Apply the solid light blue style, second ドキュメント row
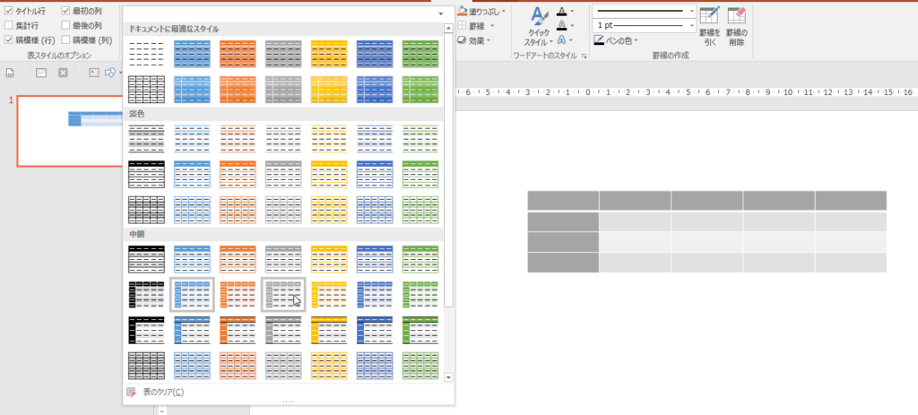 click(x=192, y=90)
